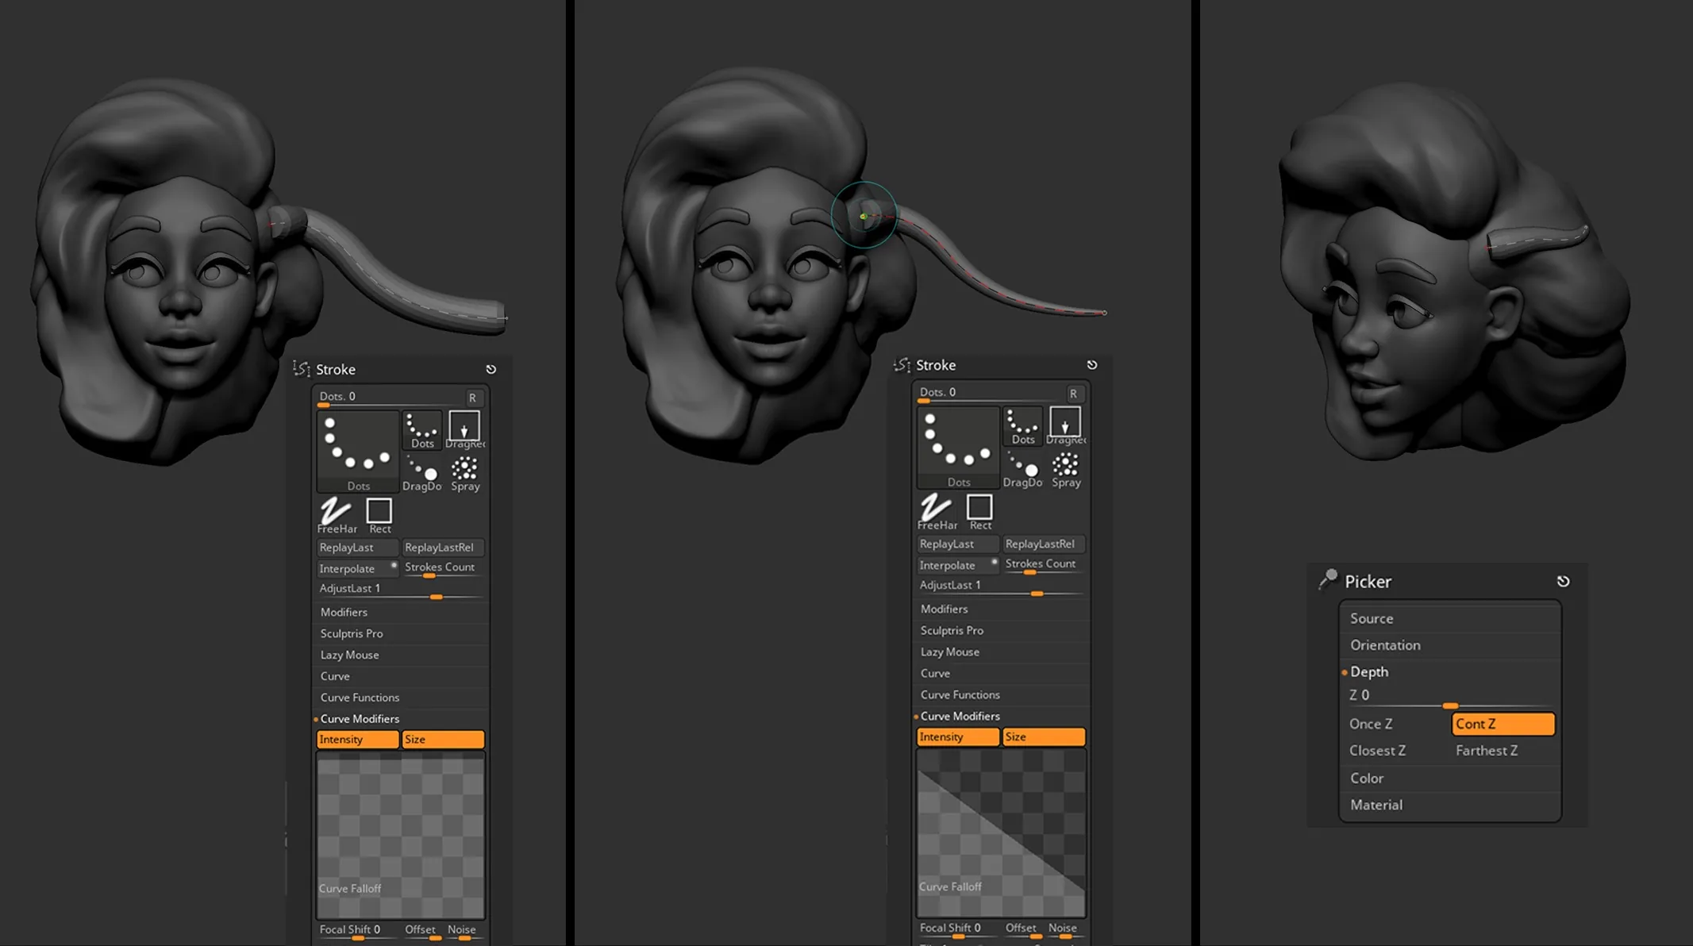The height and width of the screenshot is (946, 1693).
Task: Click R button beside Dots slider, left panel
Action: pyautogui.click(x=472, y=397)
